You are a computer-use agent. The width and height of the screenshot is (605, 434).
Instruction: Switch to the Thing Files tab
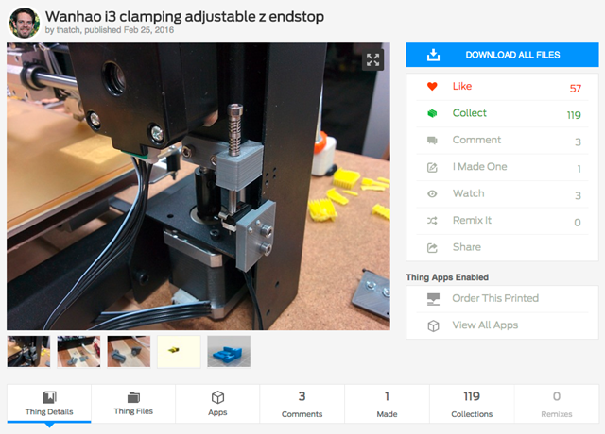[133, 404]
